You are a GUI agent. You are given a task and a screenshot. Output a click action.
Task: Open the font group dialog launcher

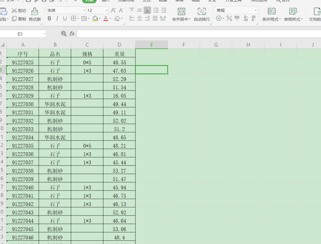click(x=124, y=24)
